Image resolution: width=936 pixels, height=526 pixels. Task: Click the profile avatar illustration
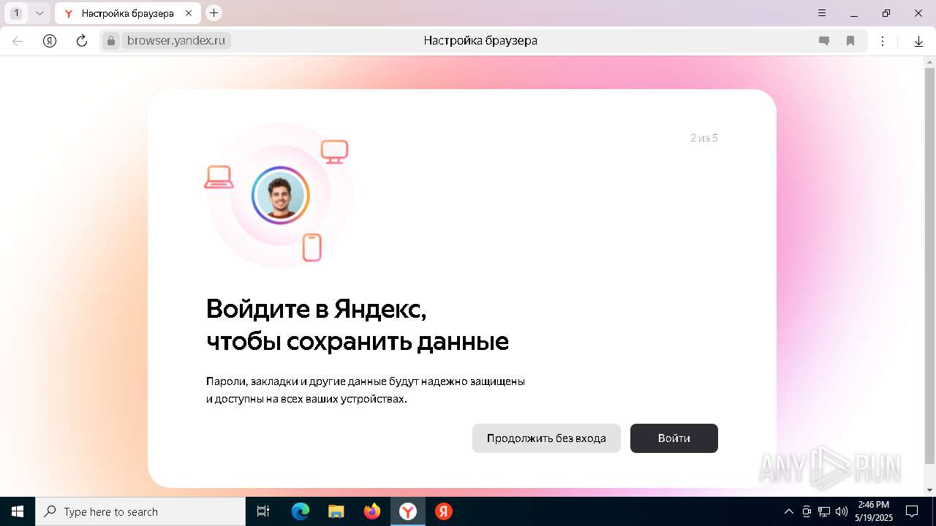tap(281, 195)
